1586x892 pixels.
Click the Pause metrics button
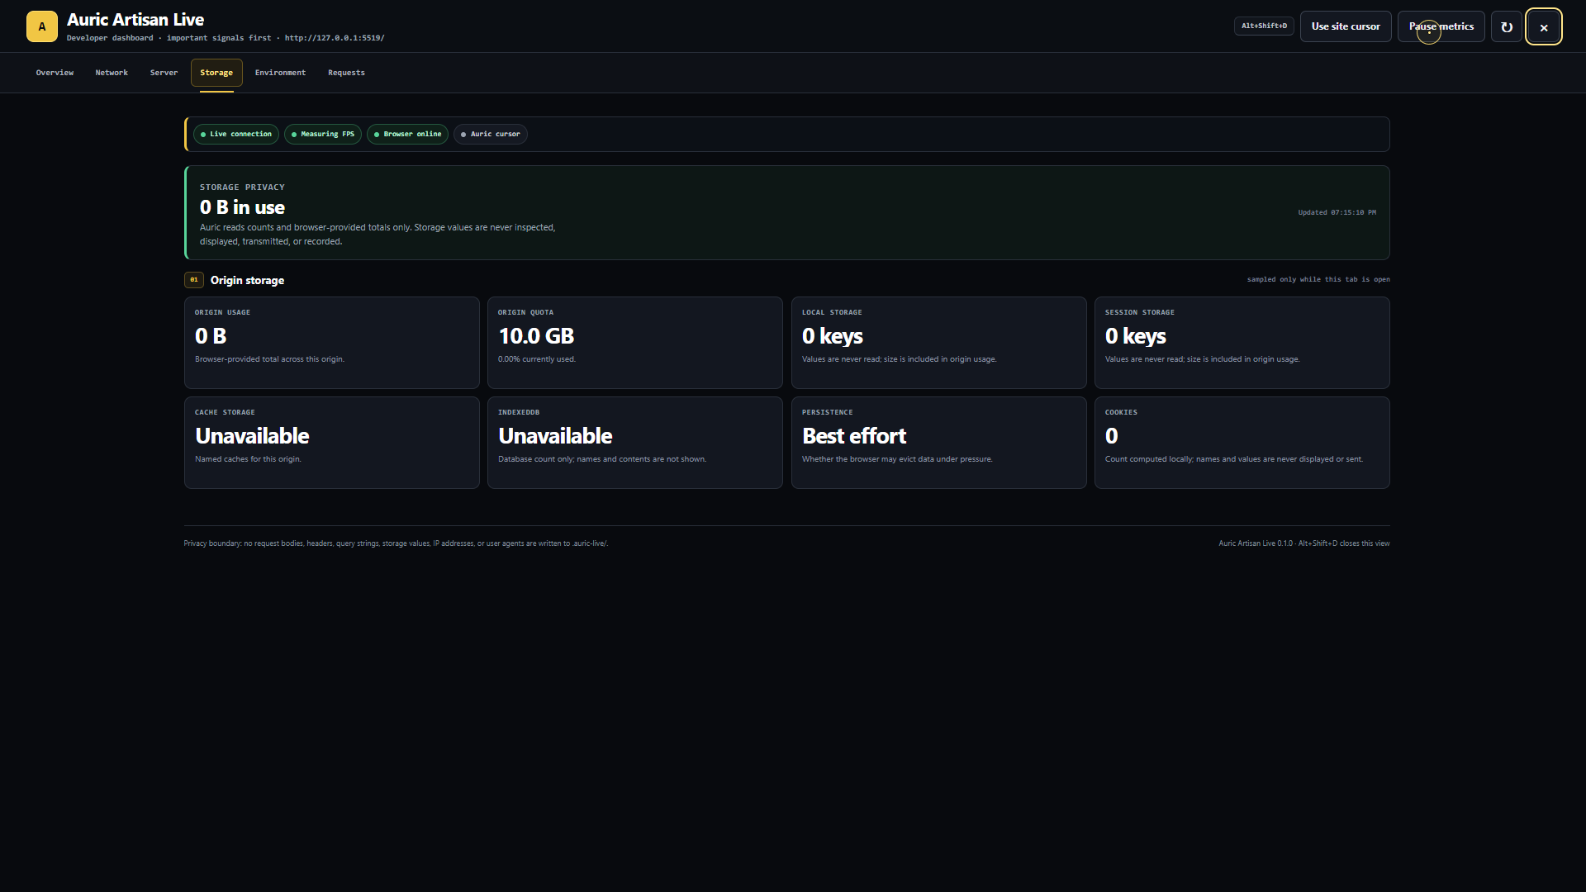pyautogui.click(x=1441, y=26)
